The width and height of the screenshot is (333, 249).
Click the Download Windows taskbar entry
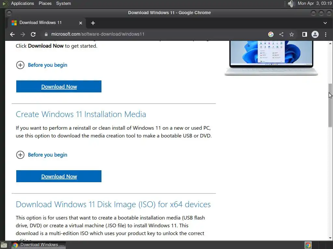pyautogui.click(x=38, y=245)
